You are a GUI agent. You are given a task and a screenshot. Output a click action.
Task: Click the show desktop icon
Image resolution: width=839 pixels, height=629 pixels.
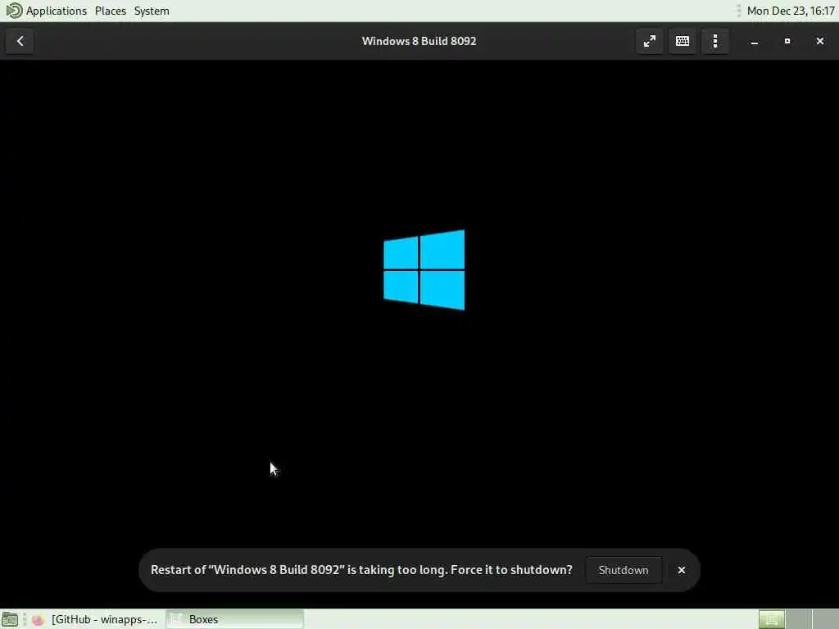10,619
